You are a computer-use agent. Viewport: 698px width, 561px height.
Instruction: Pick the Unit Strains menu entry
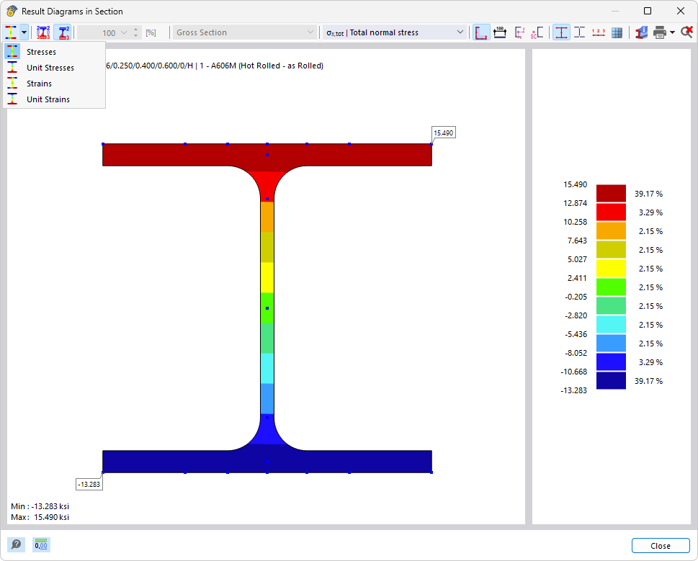48,99
